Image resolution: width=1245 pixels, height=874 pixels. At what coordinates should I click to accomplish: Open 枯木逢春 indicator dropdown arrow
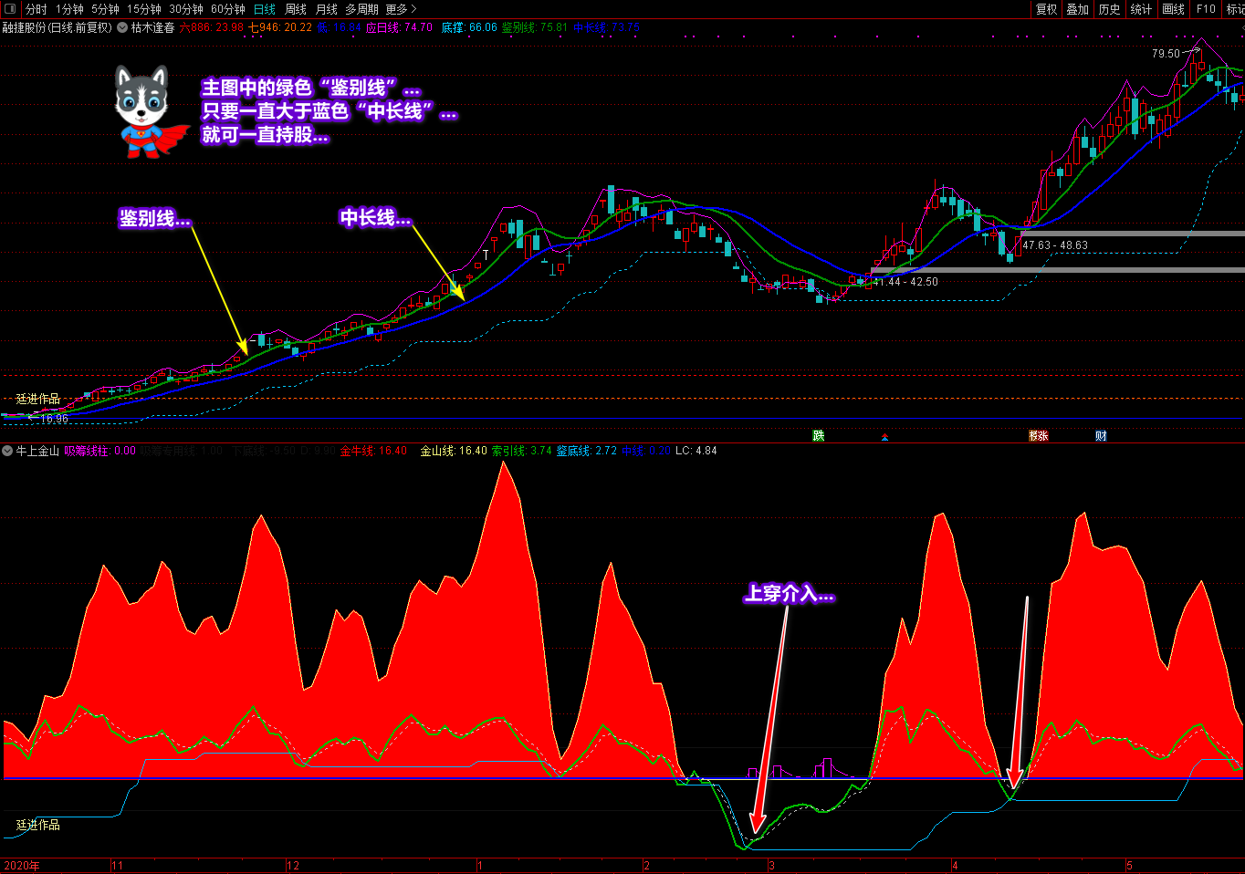pyautogui.click(x=122, y=27)
